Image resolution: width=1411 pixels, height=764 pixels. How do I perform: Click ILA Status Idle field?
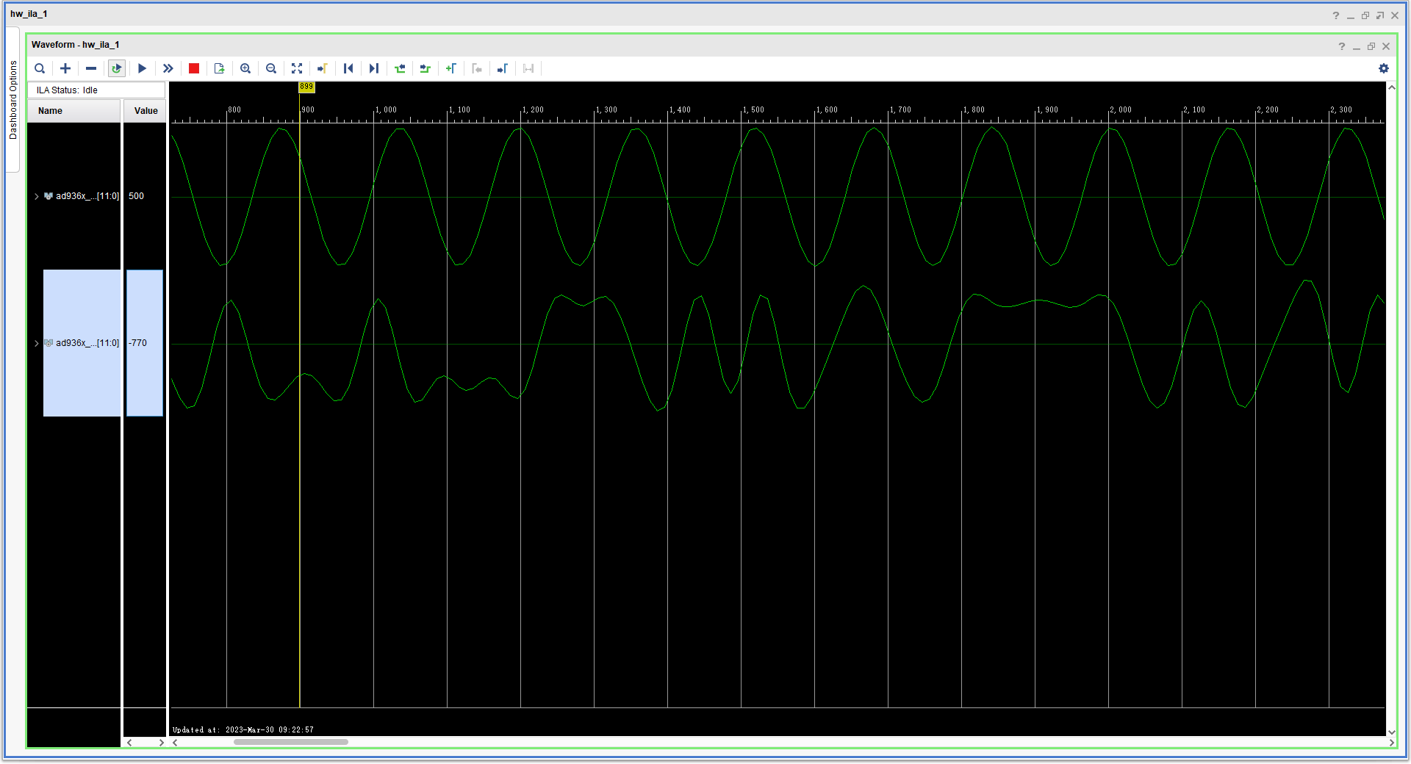[96, 90]
